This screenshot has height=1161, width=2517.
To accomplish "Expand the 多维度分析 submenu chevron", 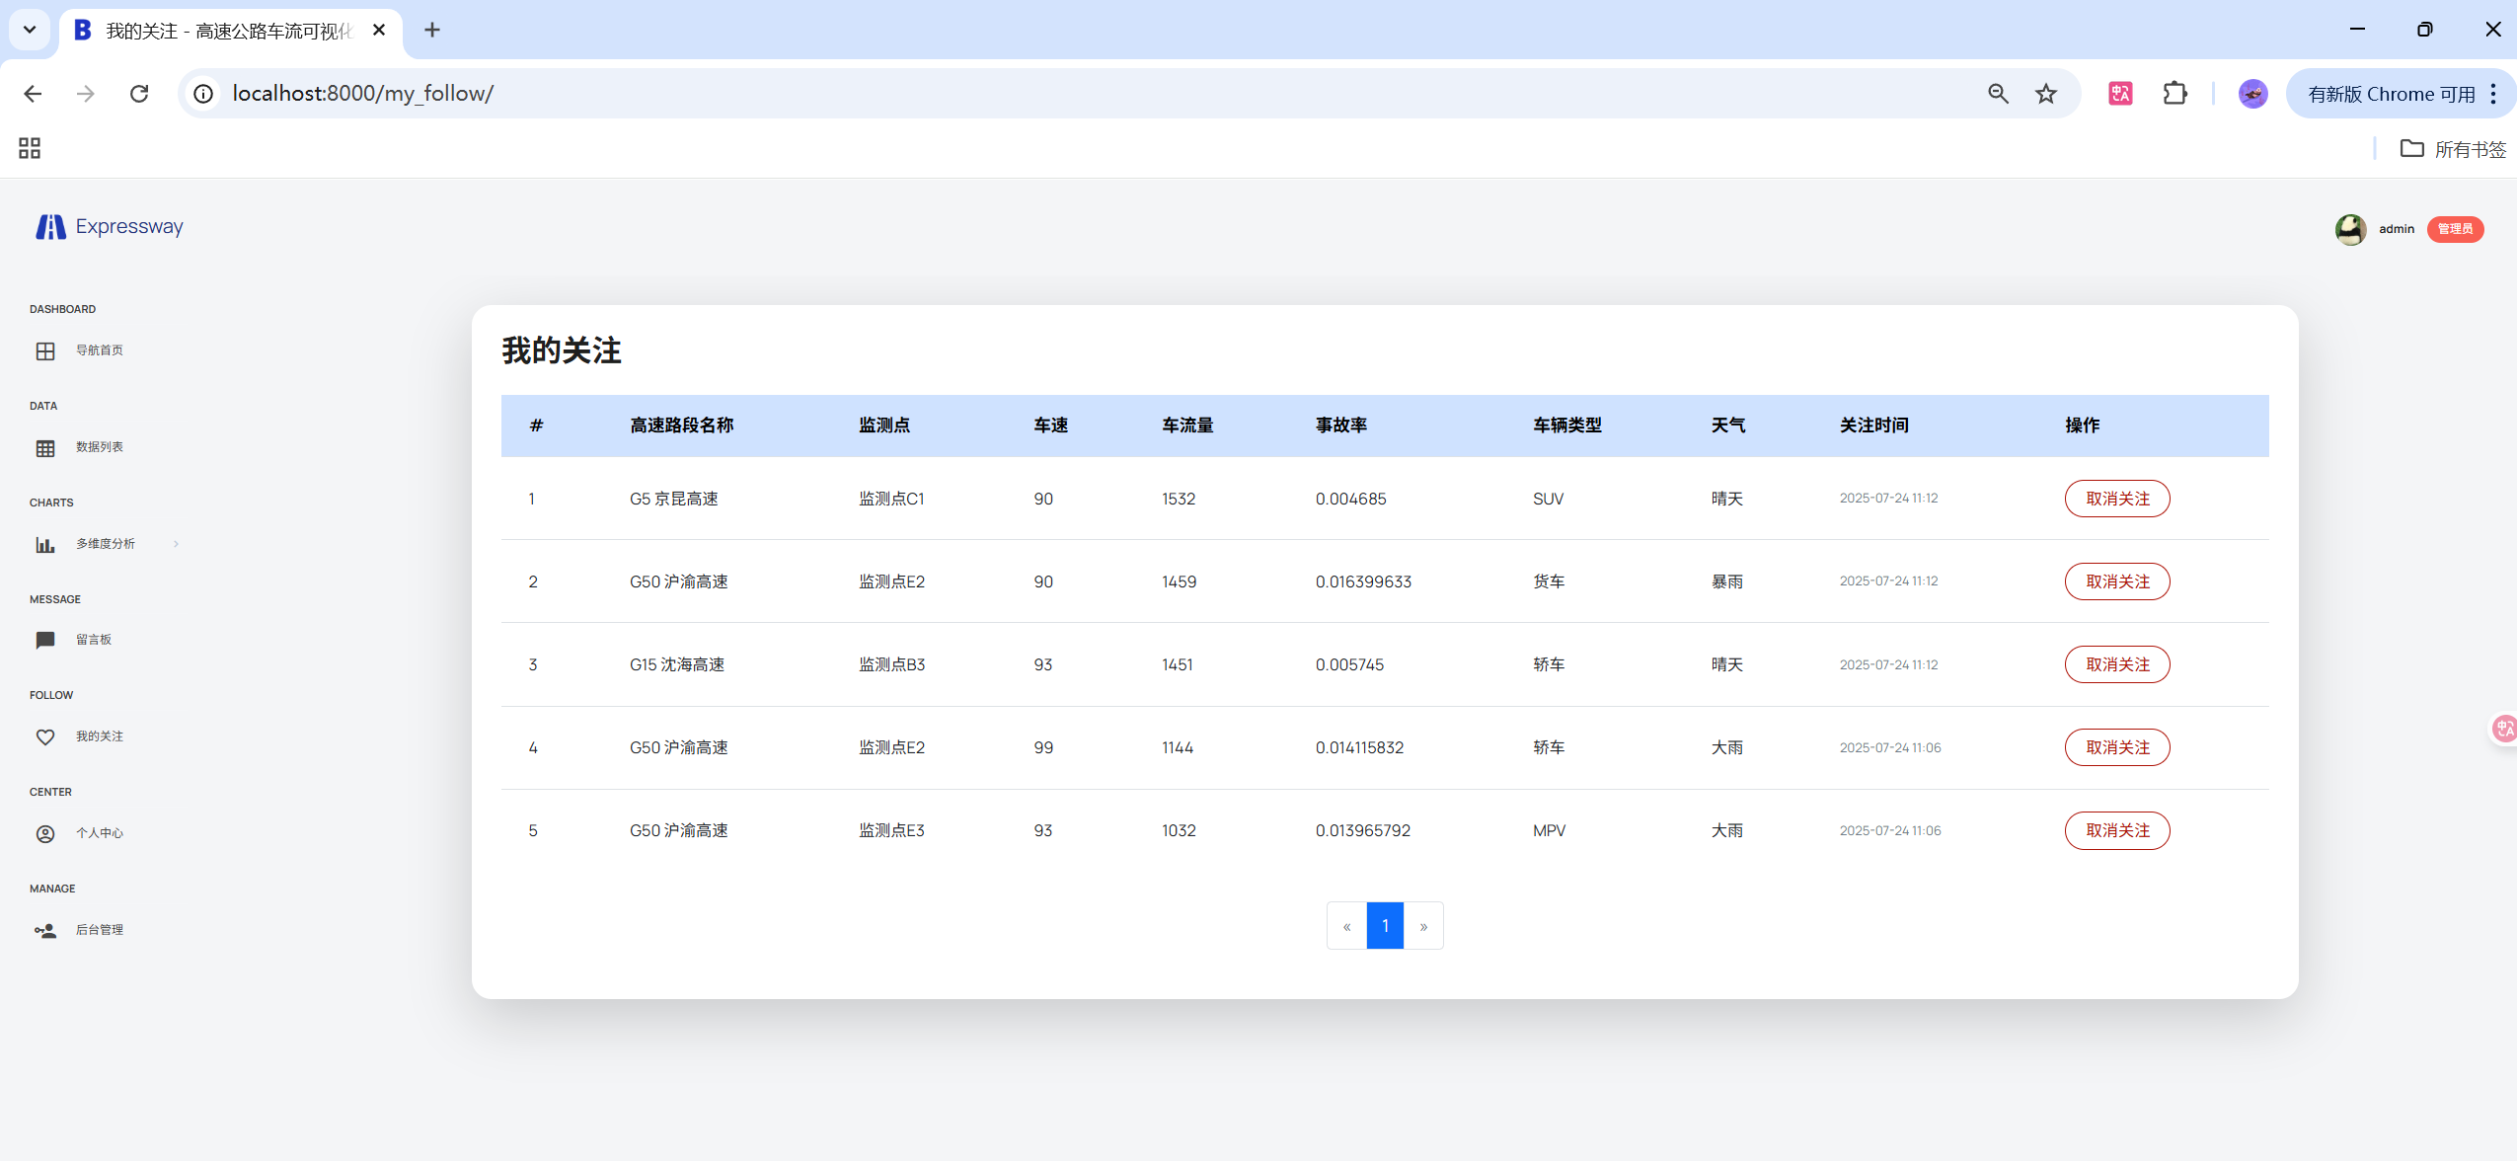I will pyautogui.click(x=176, y=544).
